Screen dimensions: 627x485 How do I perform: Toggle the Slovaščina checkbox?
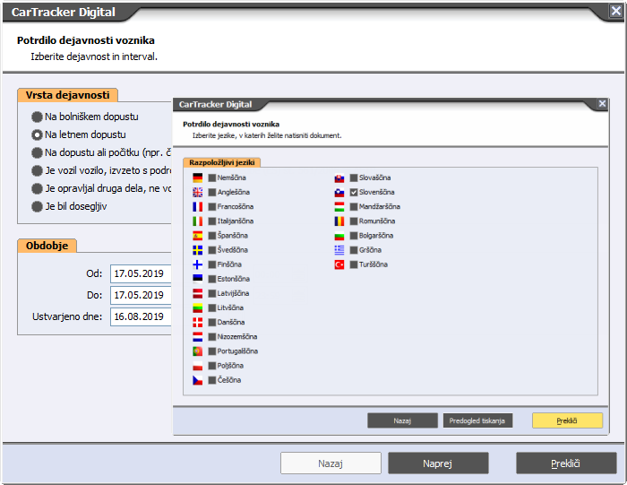354,178
